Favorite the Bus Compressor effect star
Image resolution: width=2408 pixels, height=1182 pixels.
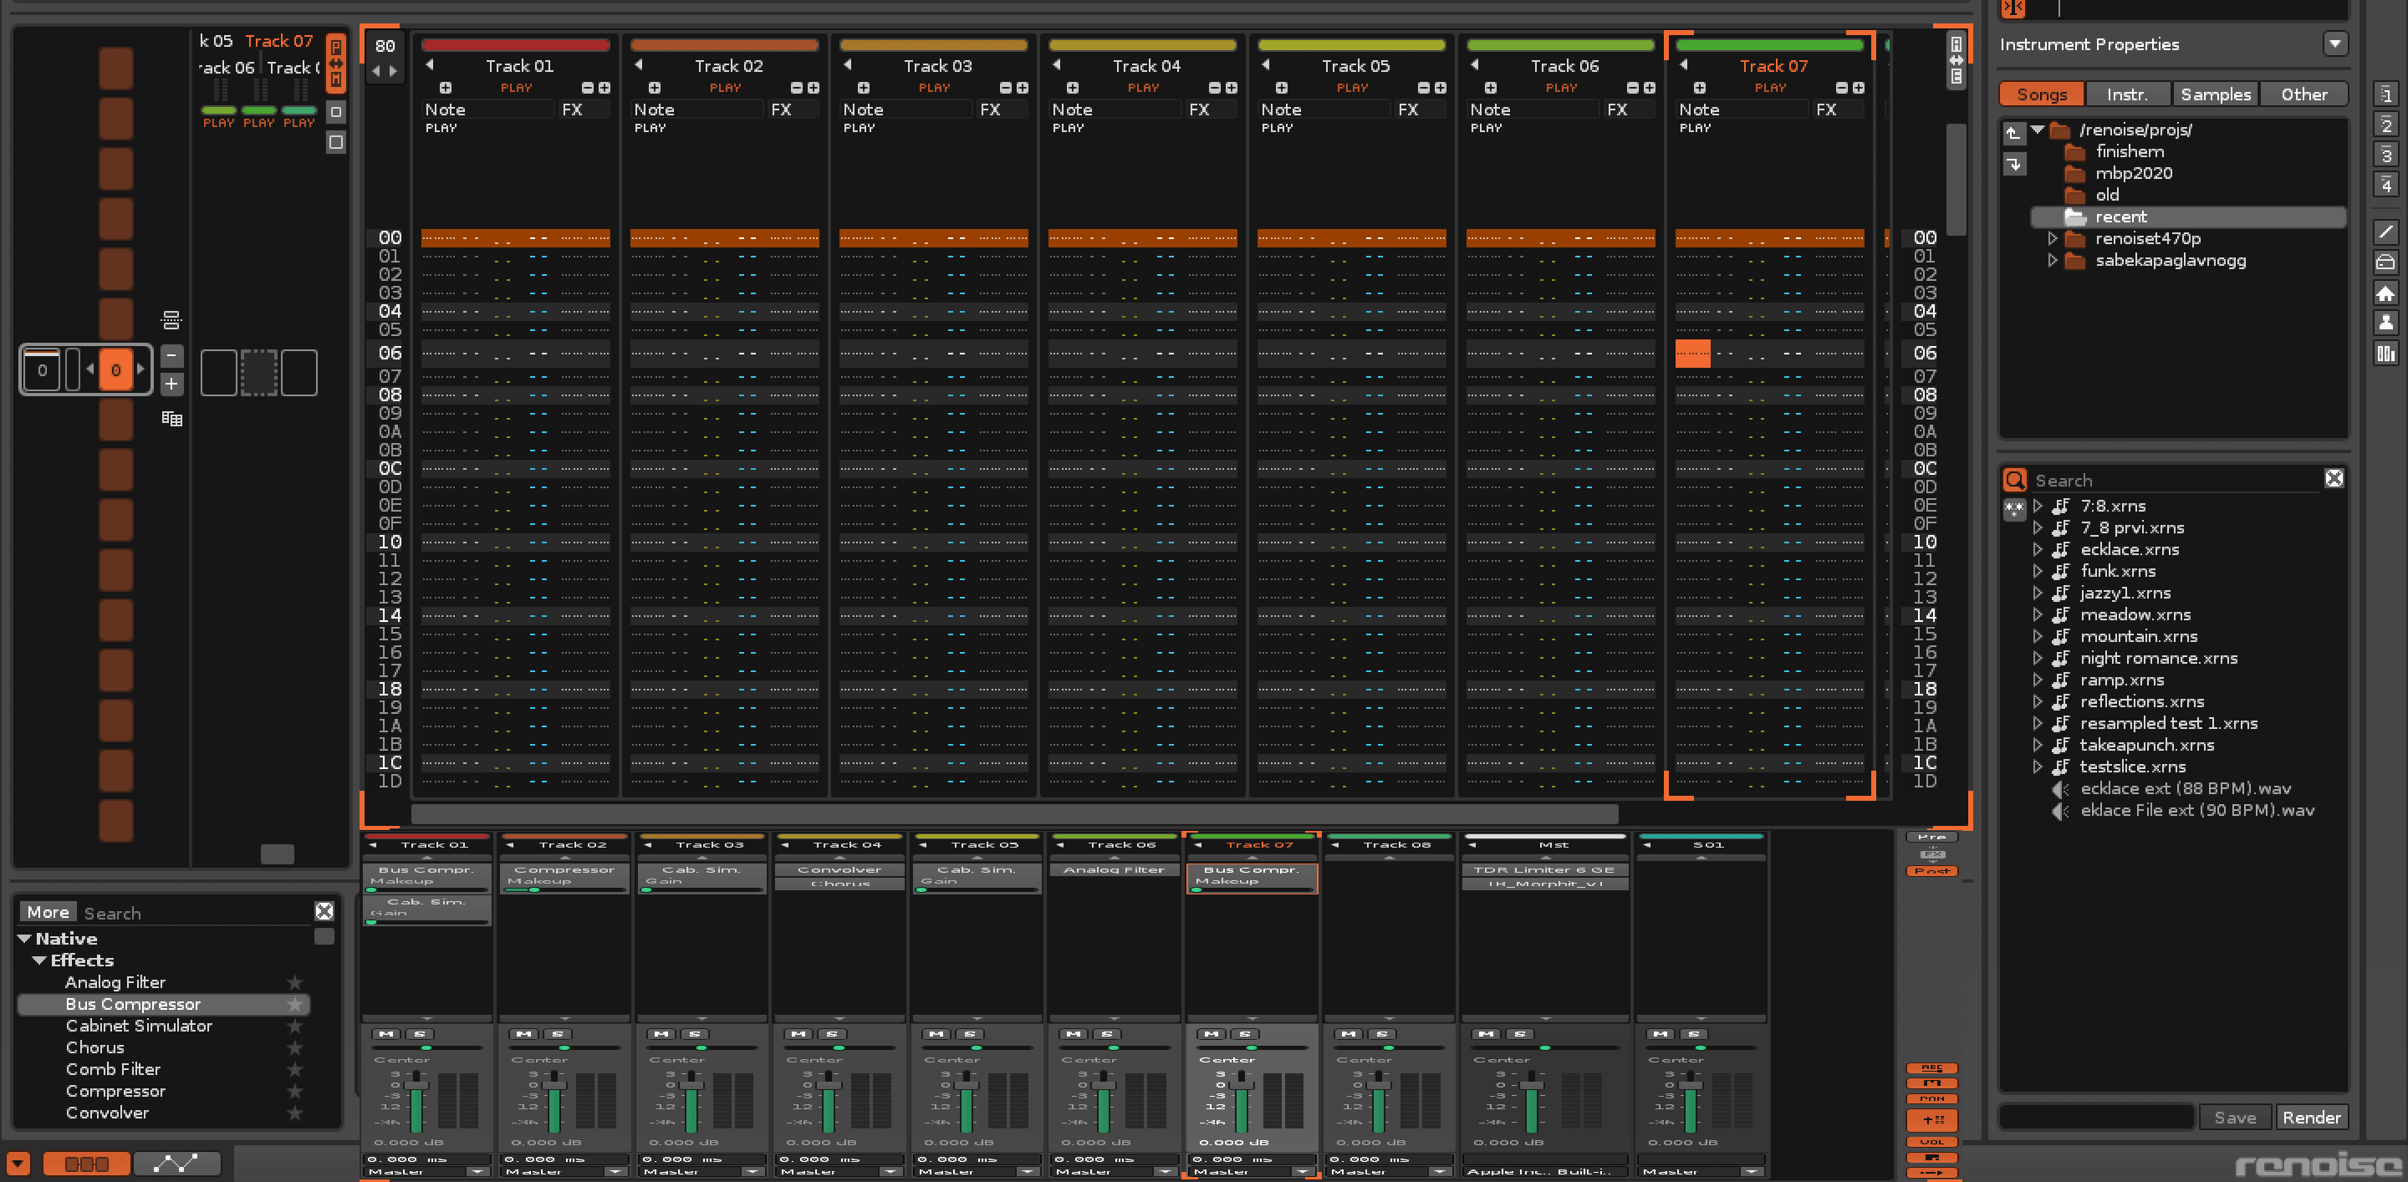click(295, 1005)
